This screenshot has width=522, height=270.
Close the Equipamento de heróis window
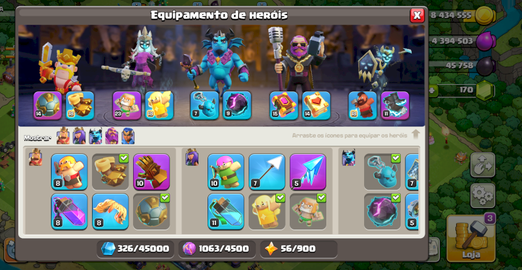(x=417, y=15)
